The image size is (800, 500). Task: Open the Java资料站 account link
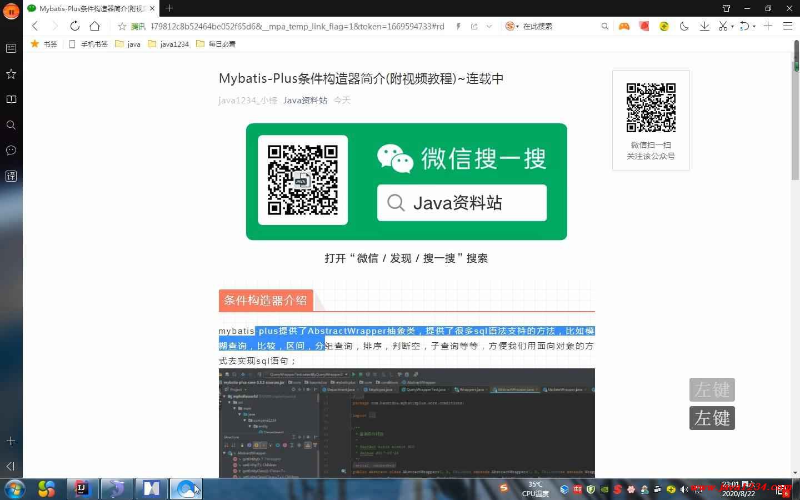(305, 100)
